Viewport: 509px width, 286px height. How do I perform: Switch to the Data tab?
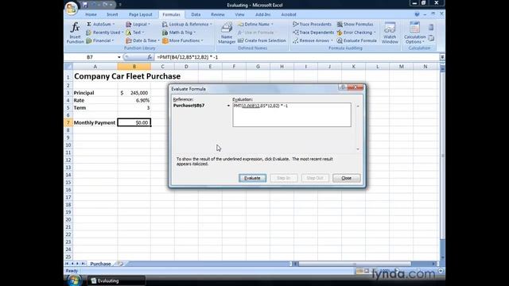coord(196,14)
